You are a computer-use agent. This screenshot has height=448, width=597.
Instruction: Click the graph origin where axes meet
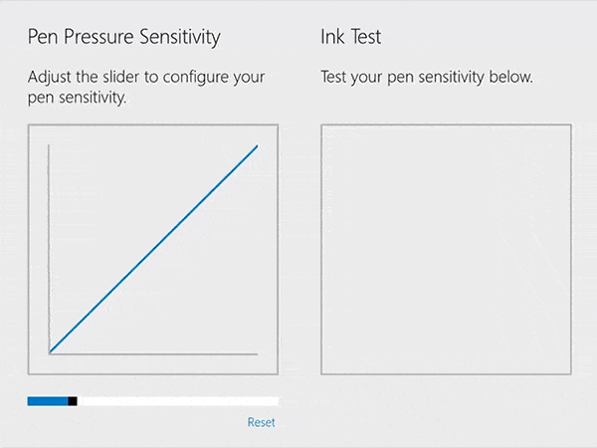tap(49, 352)
